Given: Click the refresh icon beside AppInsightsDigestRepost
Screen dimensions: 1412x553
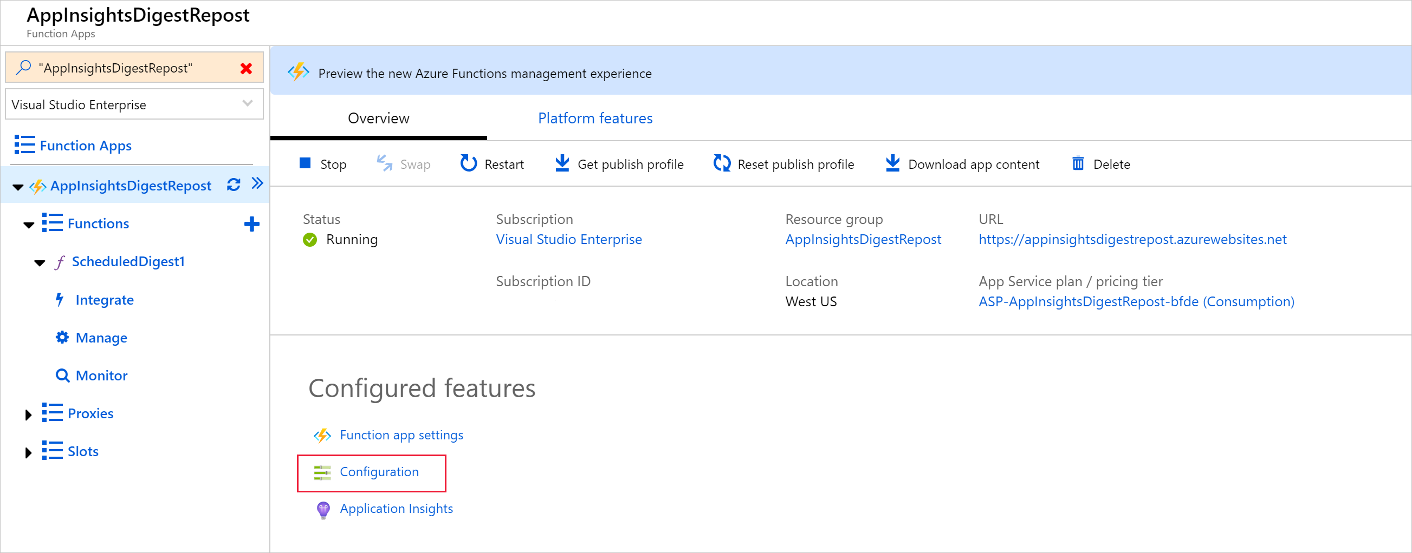Looking at the screenshot, I should [234, 185].
